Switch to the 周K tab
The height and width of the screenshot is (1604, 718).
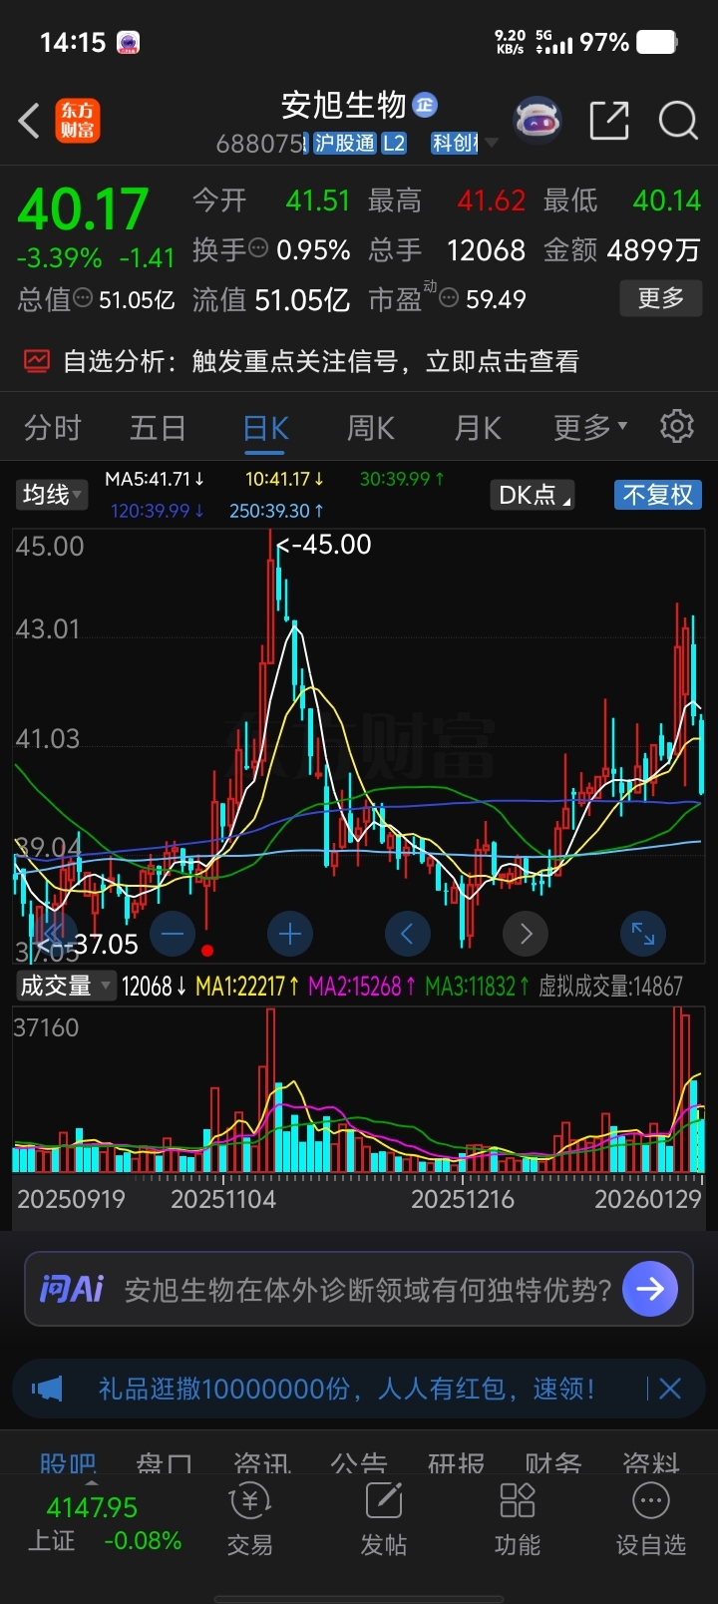click(x=371, y=428)
